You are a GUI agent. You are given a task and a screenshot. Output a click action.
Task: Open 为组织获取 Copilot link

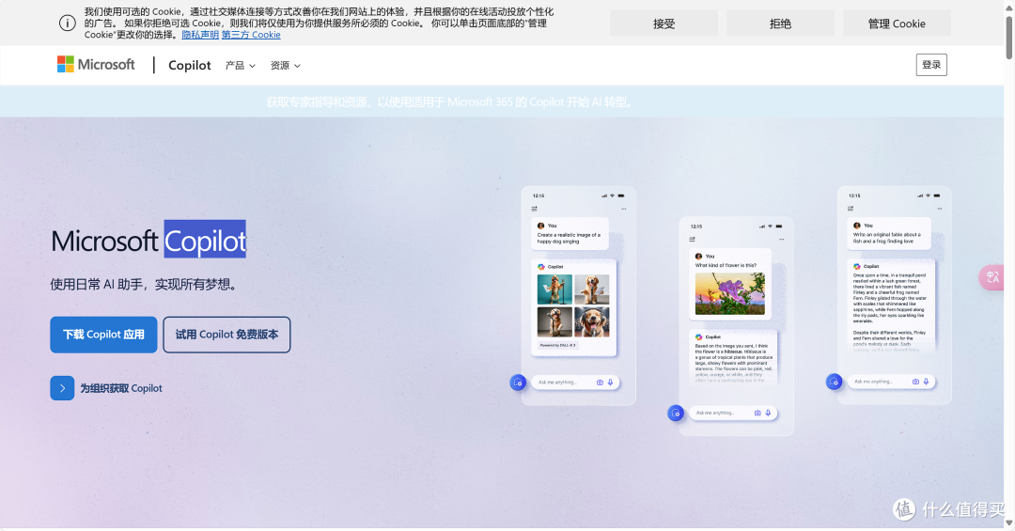click(121, 388)
